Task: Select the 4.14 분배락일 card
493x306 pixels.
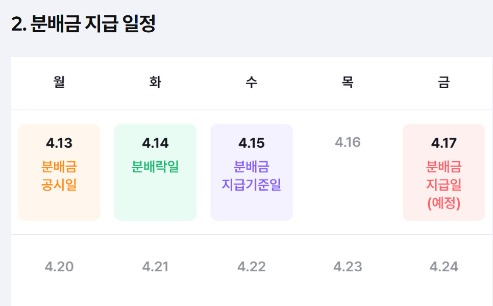Action: (155, 172)
